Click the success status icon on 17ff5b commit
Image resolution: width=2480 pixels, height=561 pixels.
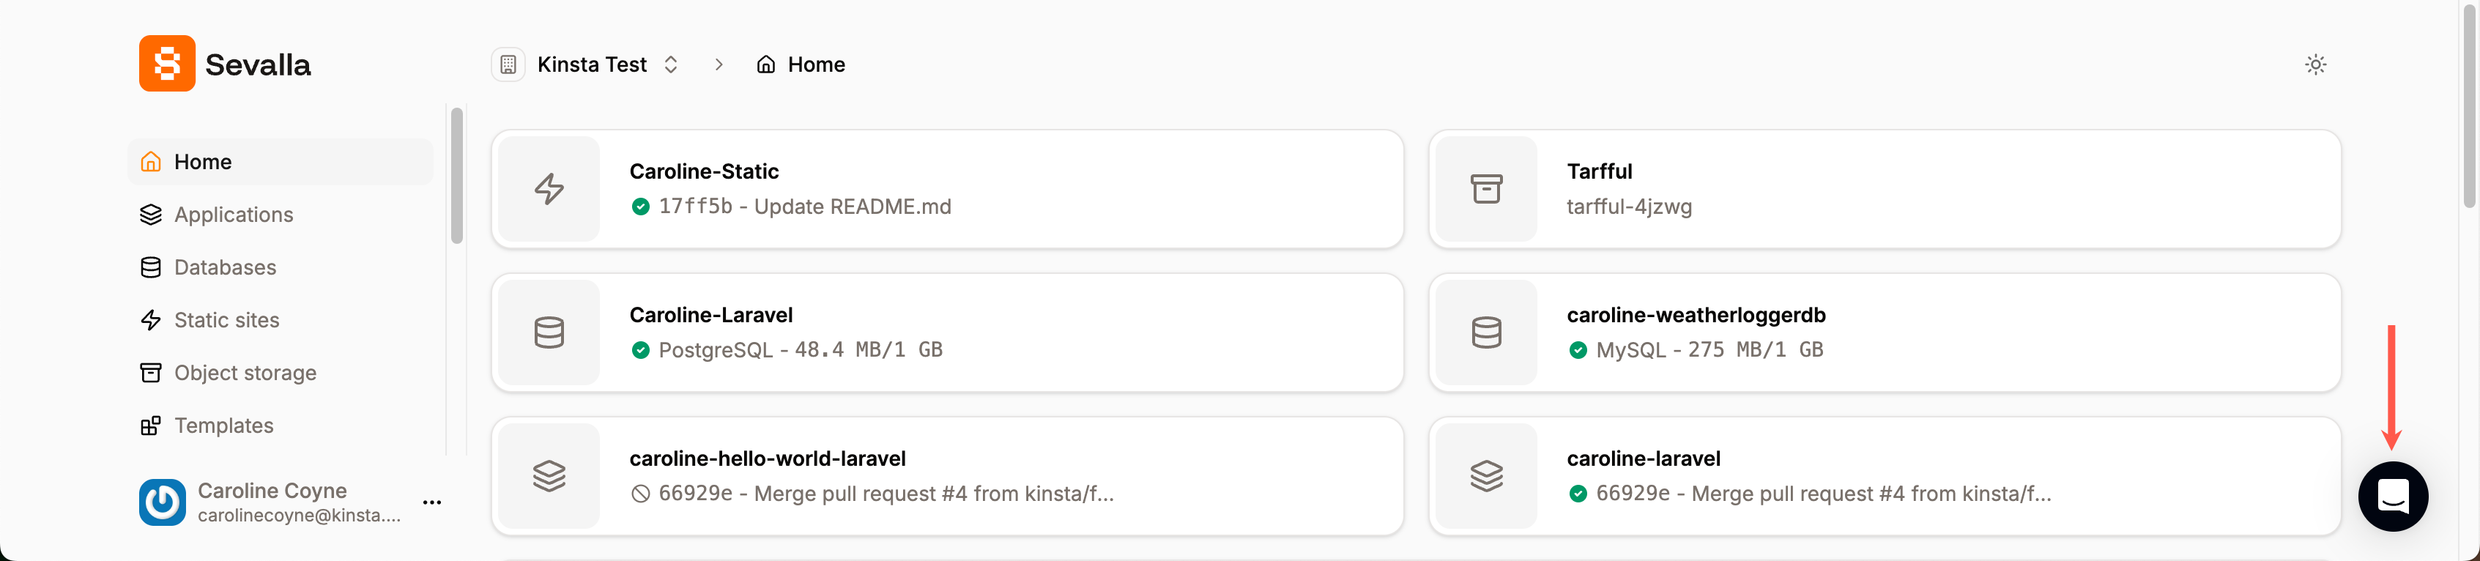(x=641, y=206)
